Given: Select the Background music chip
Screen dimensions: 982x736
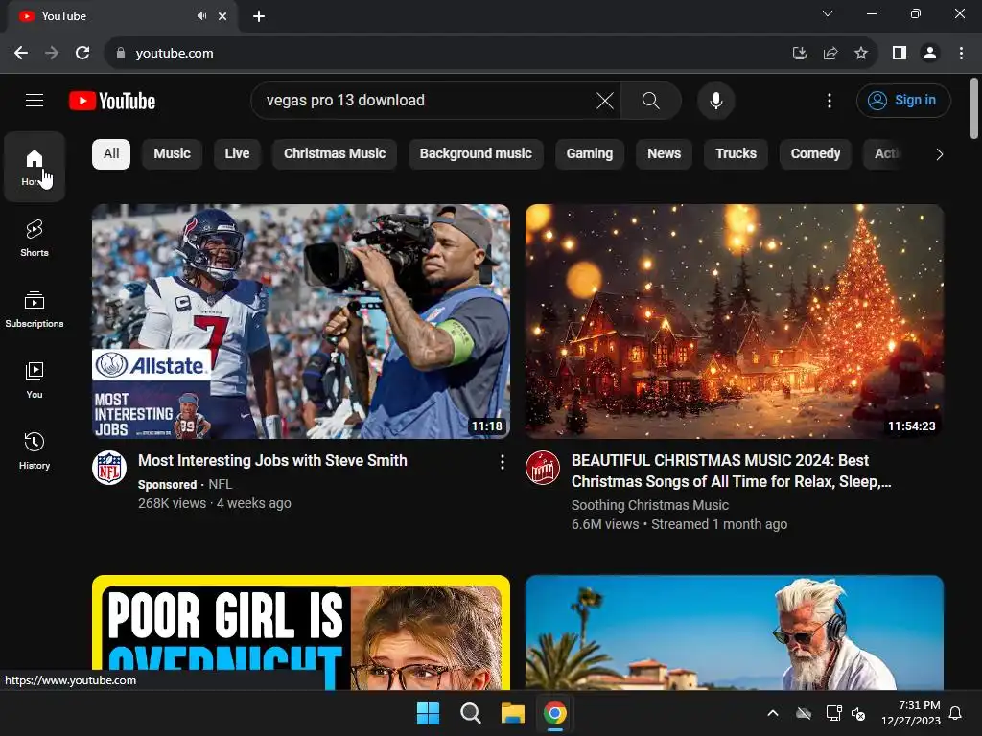Looking at the screenshot, I should coord(476,154).
